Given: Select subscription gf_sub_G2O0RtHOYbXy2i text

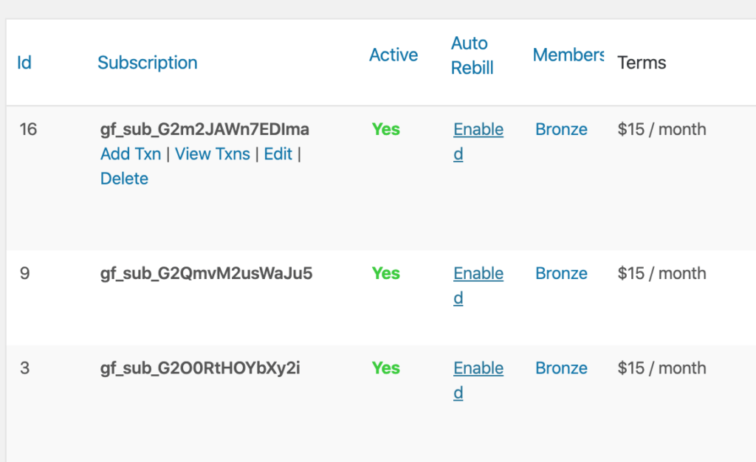Looking at the screenshot, I should coord(200,368).
